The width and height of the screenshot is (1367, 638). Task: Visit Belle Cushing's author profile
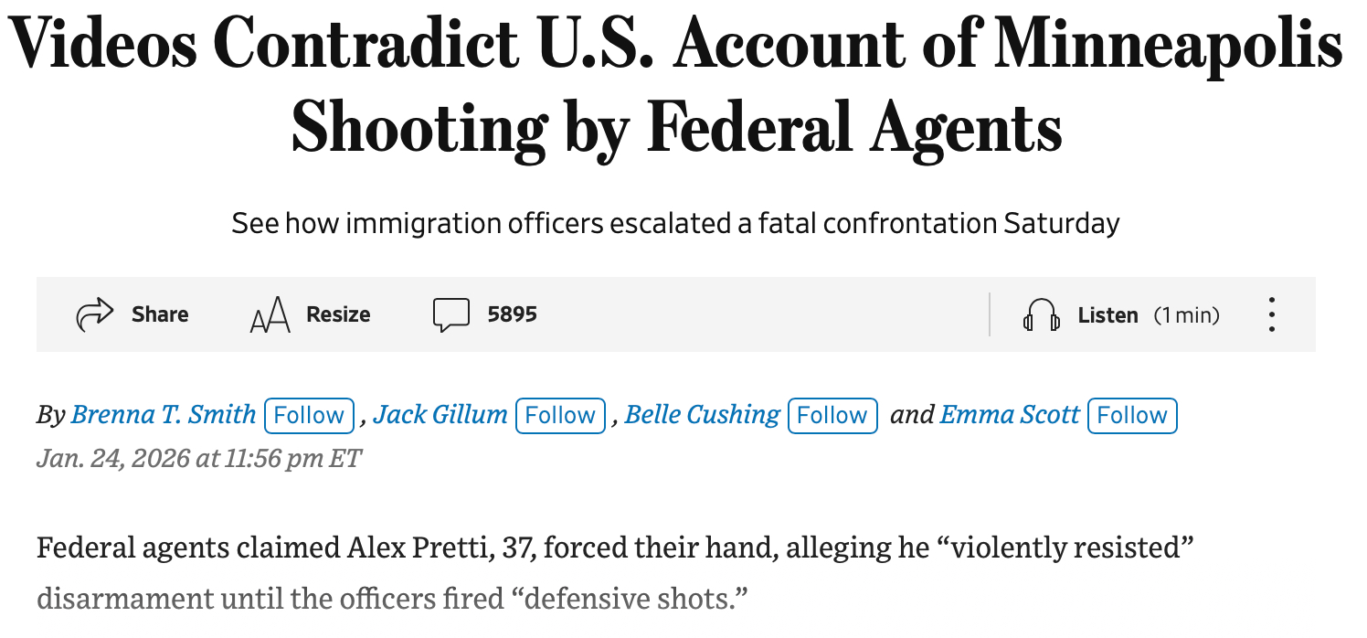click(x=703, y=415)
